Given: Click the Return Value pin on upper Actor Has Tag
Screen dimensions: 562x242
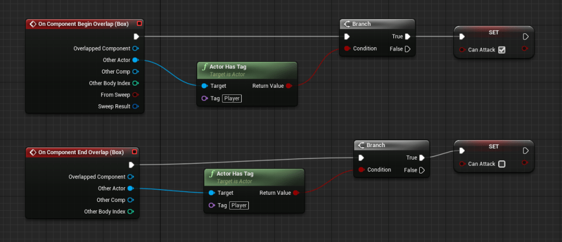Looking at the screenshot, I should click(x=289, y=86).
